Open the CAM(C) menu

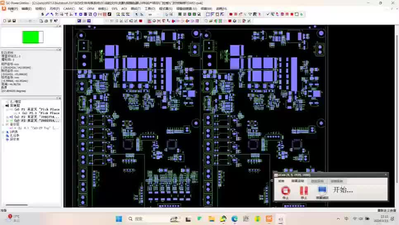pos(69,8)
